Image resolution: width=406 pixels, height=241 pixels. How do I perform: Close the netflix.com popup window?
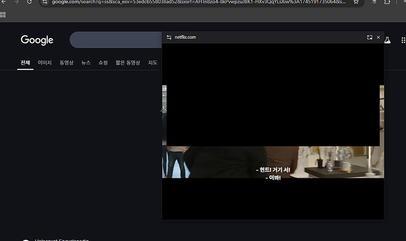[378, 37]
